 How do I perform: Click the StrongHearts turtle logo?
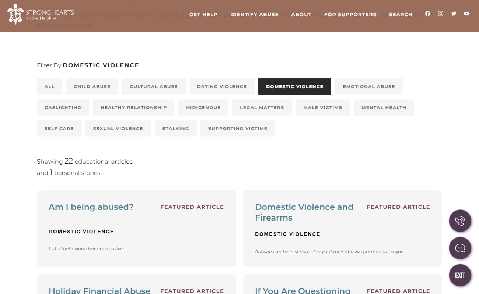[15, 14]
